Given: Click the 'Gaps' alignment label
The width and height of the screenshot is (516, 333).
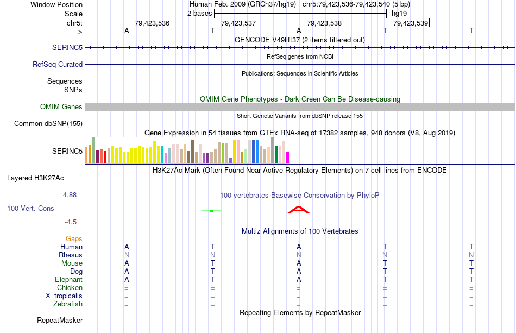Looking at the screenshot, I should [74, 238].
